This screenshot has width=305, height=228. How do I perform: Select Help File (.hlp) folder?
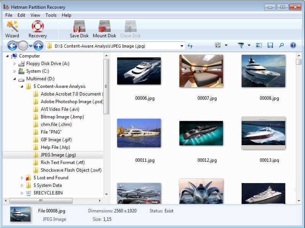52,147
